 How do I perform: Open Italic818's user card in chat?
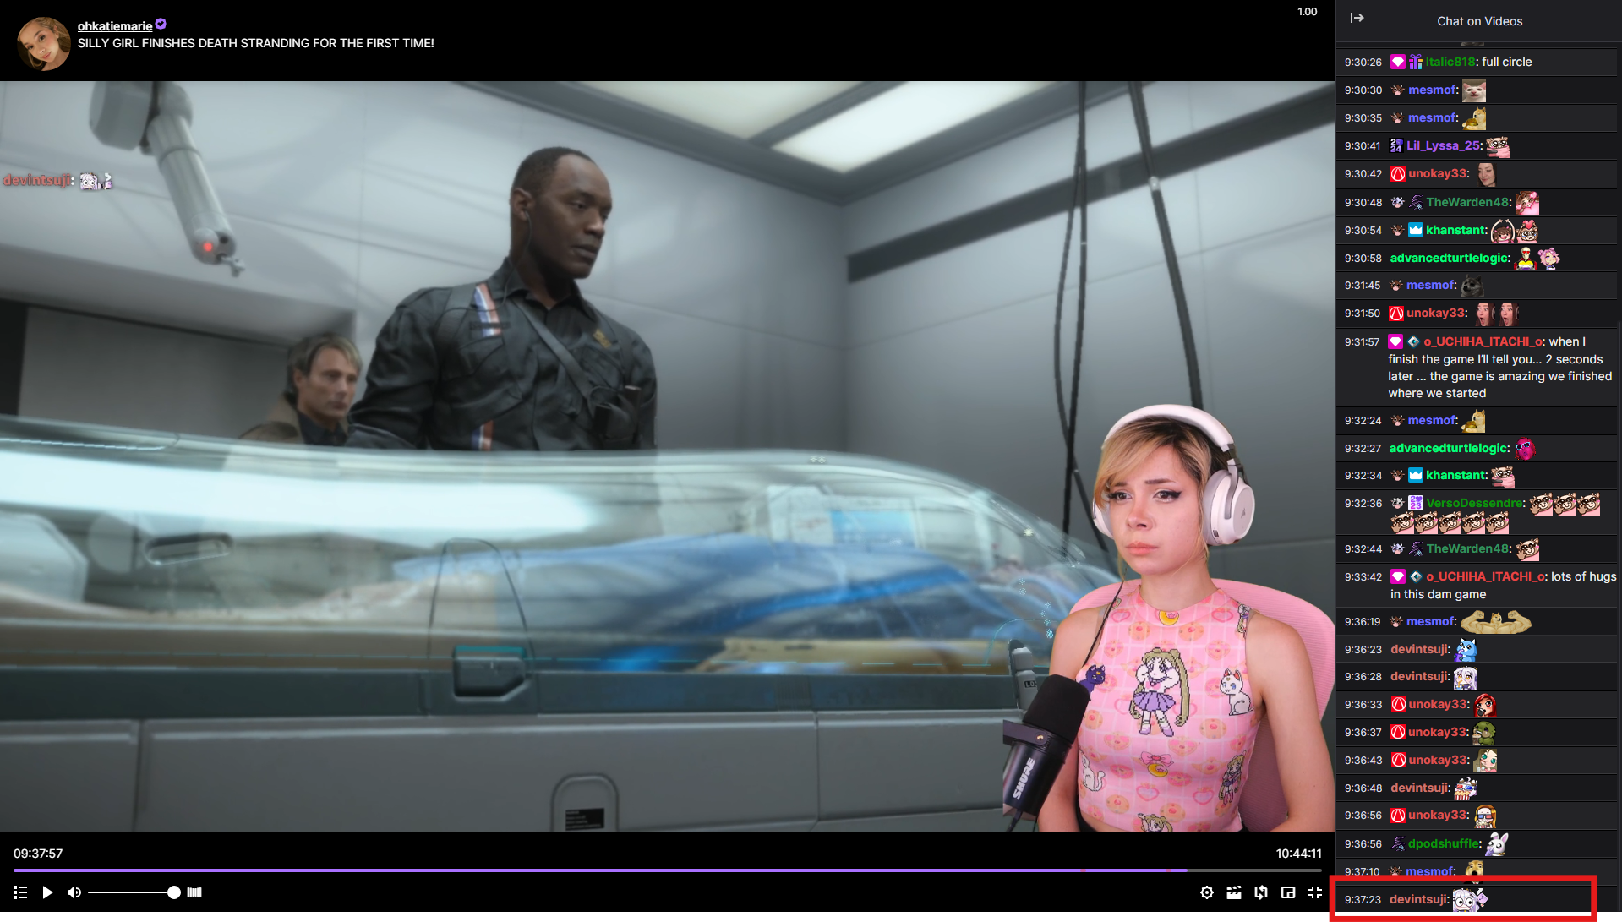click(1450, 62)
